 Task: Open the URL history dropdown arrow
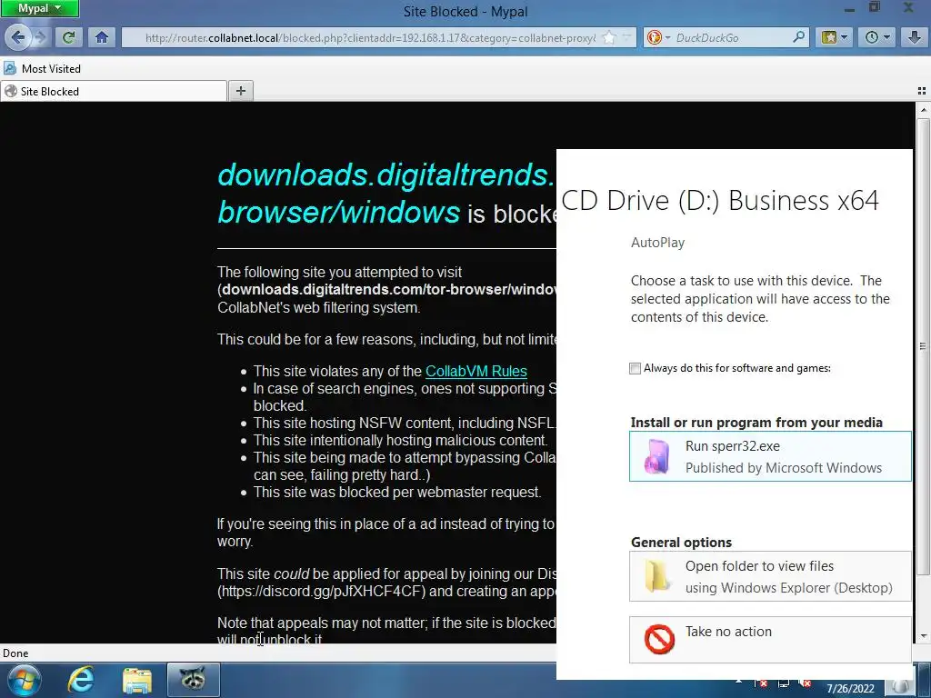pyautogui.click(x=626, y=37)
